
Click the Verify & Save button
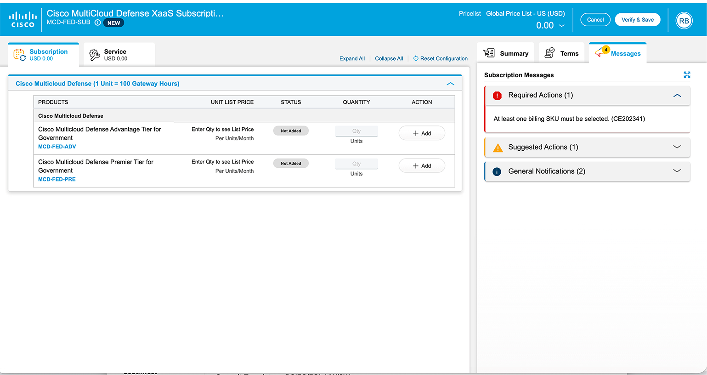pos(638,20)
